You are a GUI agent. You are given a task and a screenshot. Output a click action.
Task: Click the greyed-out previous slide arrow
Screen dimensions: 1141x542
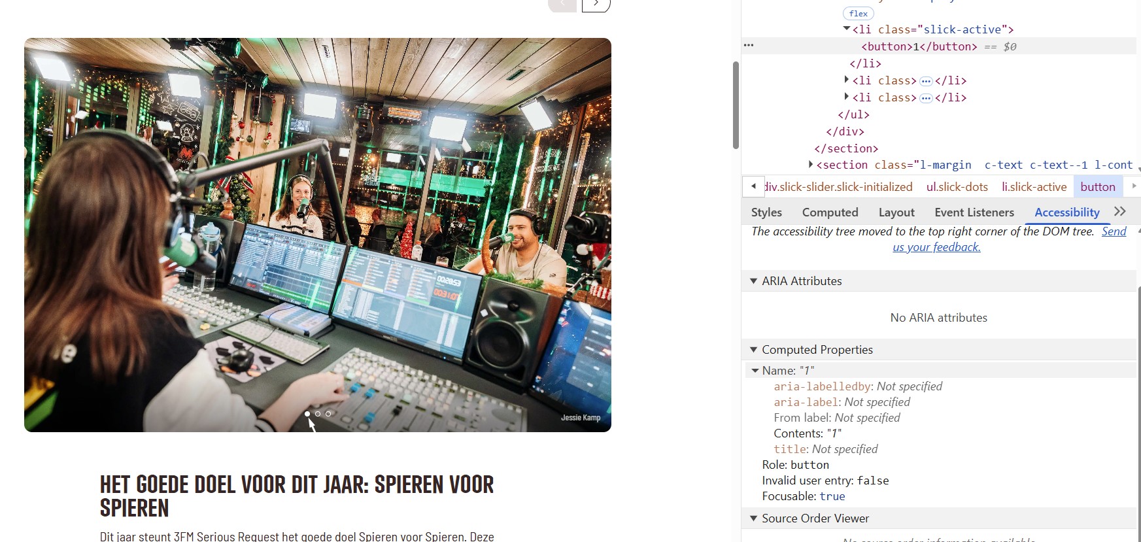(x=562, y=5)
